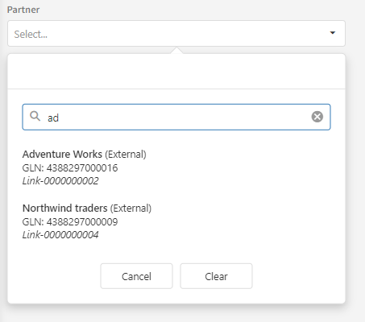Viewport: 365px width, 322px height.
Task: Click "(External)" tag beside Adventure Works
Action: [126, 155]
